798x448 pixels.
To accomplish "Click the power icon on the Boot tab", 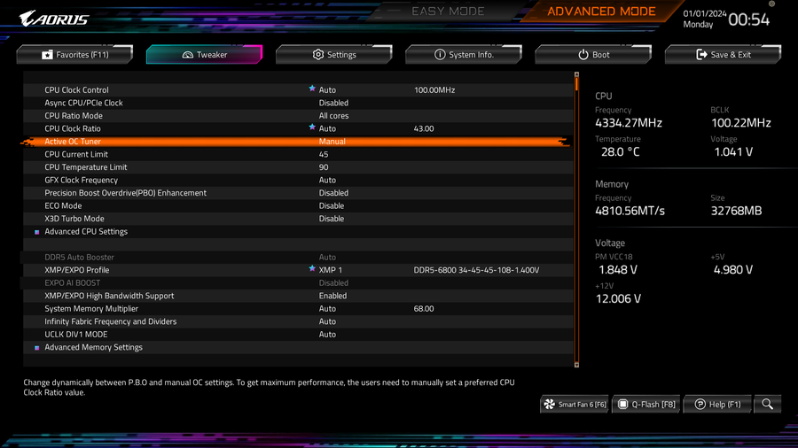I will pyautogui.click(x=583, y=54).
